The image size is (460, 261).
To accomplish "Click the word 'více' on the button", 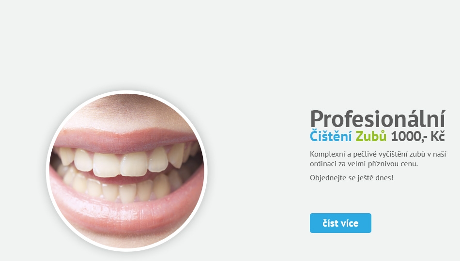I will pyautogui.click(x=350, y=223).
